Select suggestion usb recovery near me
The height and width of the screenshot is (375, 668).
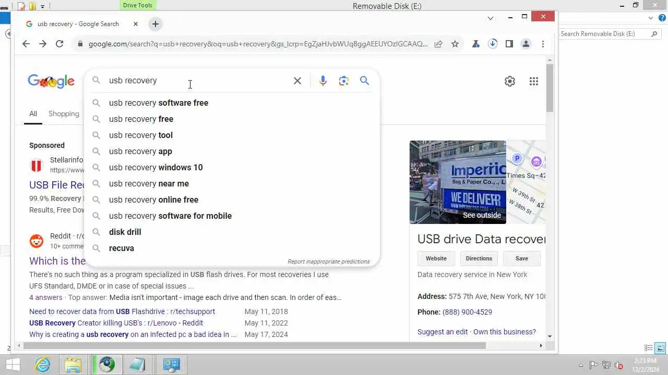pyautogui.click(x=232, y=183)
